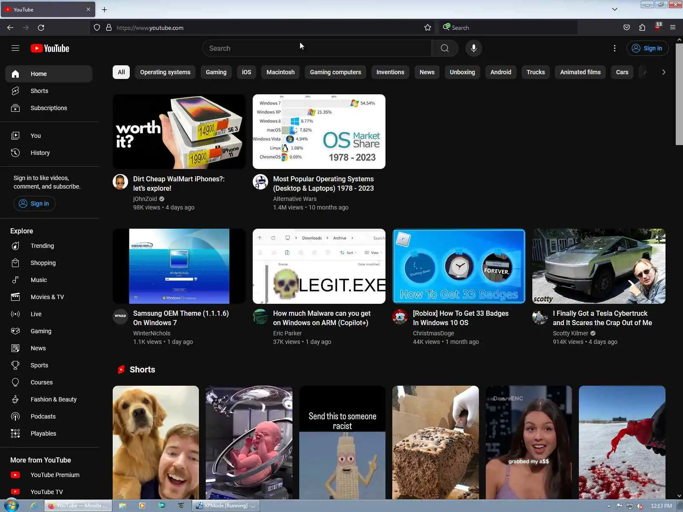The height and width of the screenshot is (512, 683).
Task: Open Save to Pocket icon
Action: [x=627, y=28]
